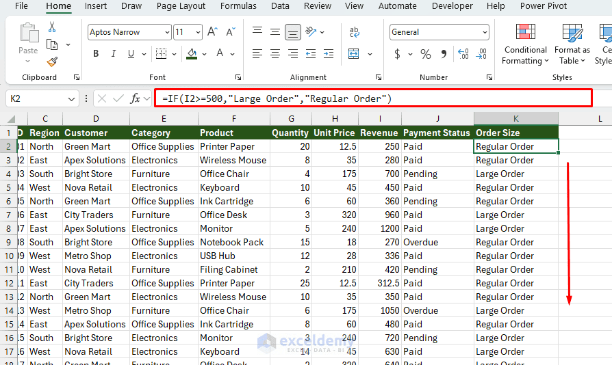This screenshot has height=365, width=612.
Task: Open Name Box dropdown arrow
Action: (71, 99)
